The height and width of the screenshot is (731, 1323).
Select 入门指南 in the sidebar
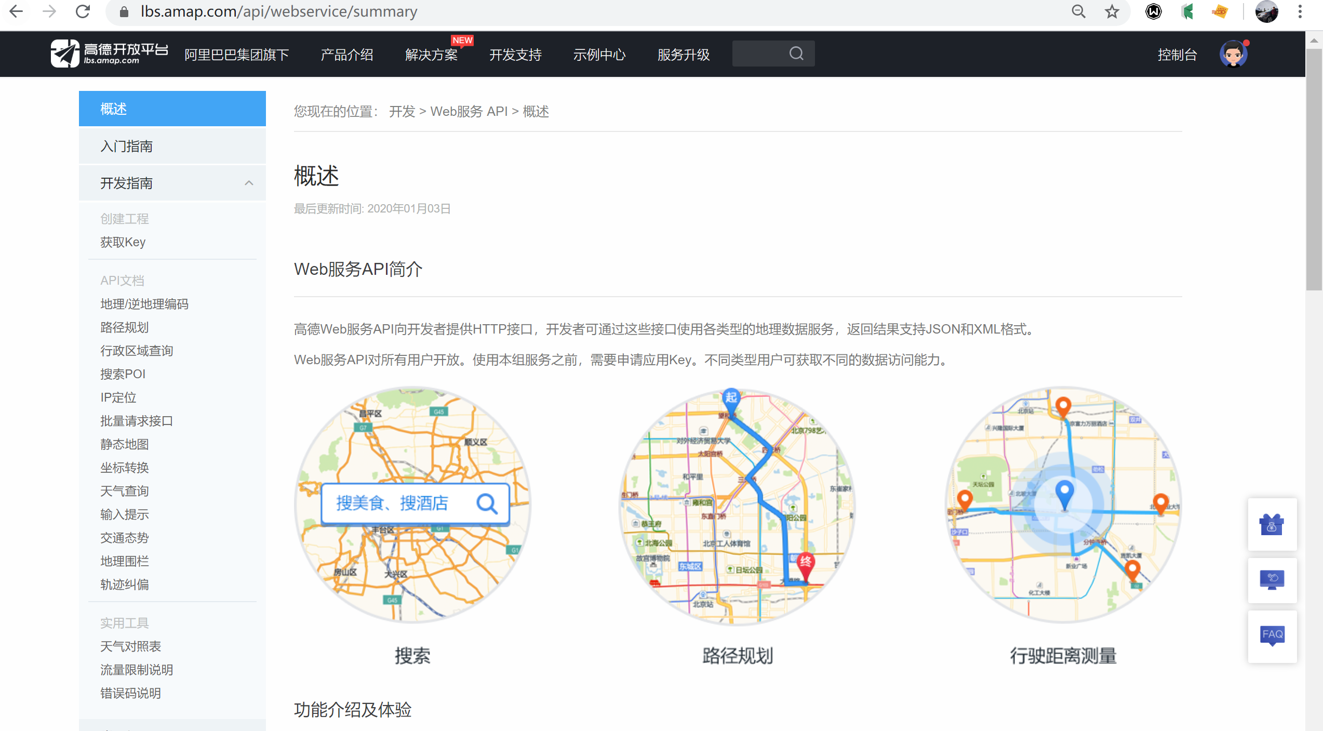pos(172,146)
